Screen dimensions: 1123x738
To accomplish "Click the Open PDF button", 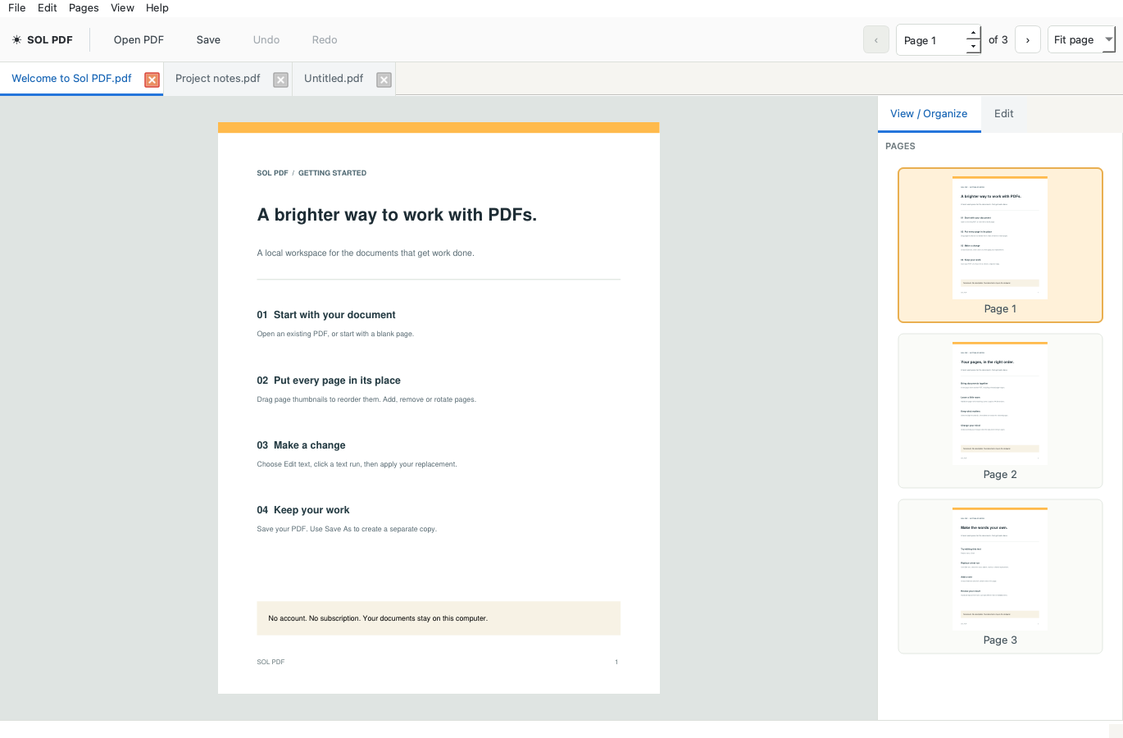I will pyautogui.click(x=139, y=39).
